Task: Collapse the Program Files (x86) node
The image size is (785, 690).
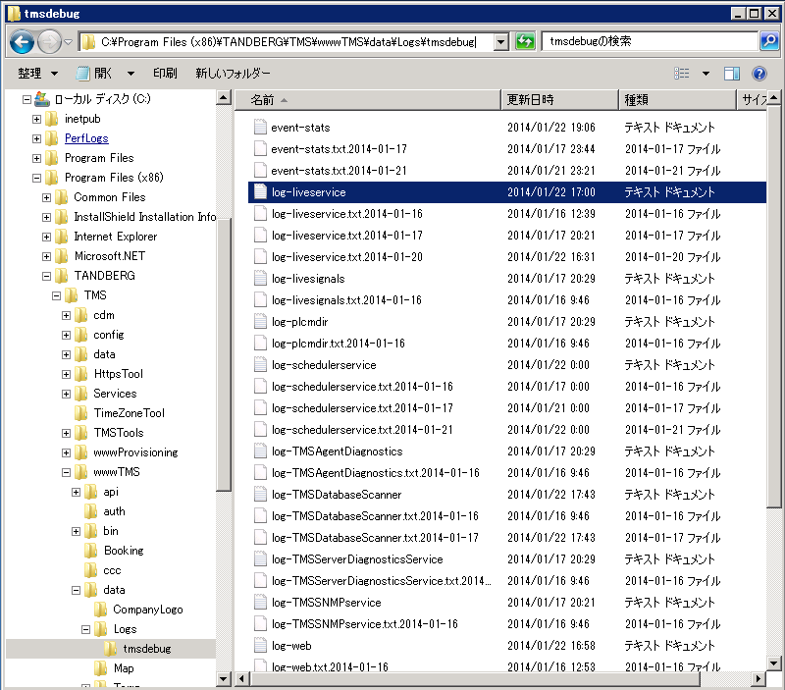Action: (x=36, y=178)
